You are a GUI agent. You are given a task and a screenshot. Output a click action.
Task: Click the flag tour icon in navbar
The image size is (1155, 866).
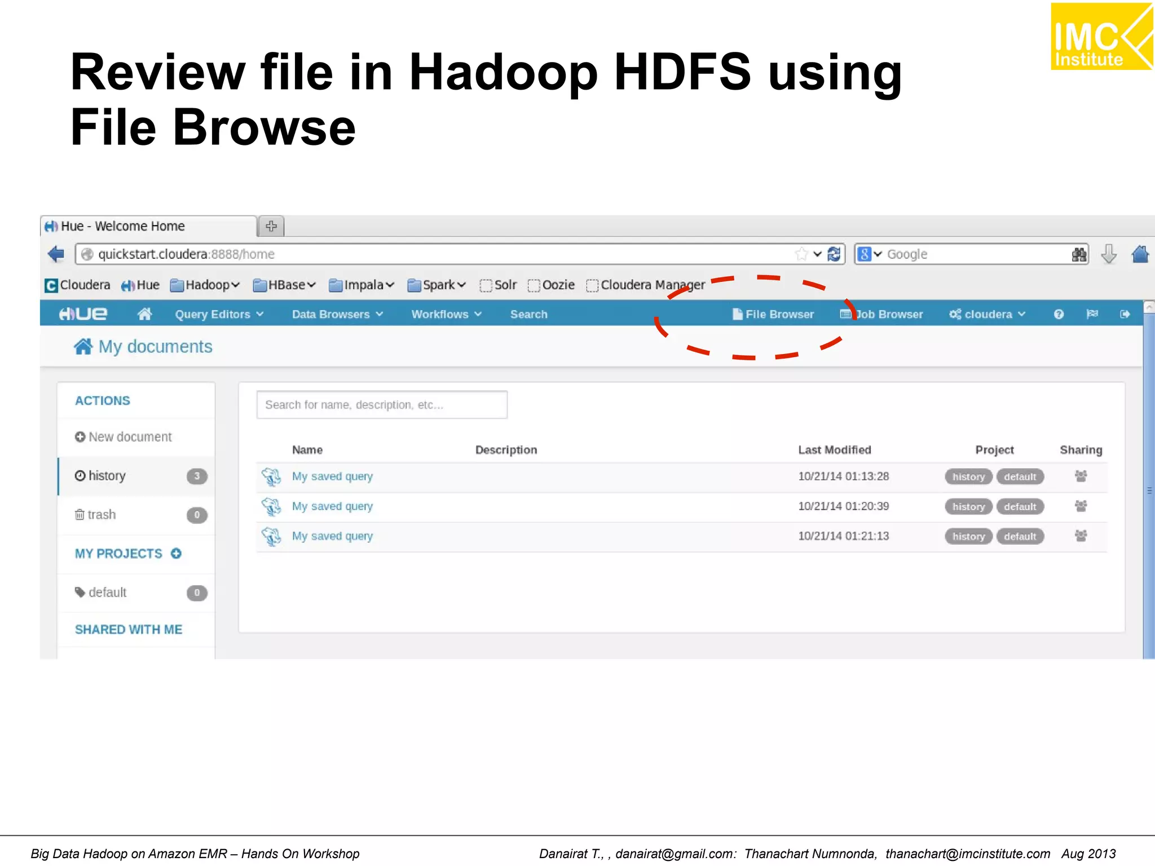(x=1092, y=314)
